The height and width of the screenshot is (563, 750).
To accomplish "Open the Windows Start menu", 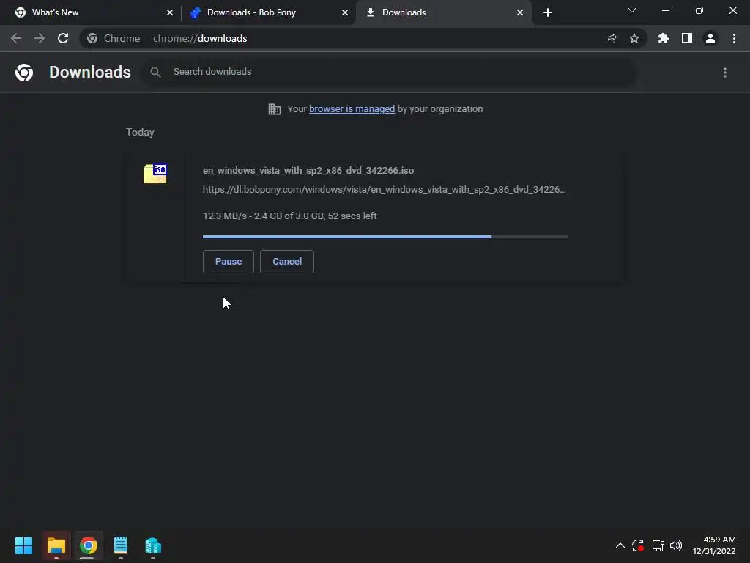I will tap(23, 545).
